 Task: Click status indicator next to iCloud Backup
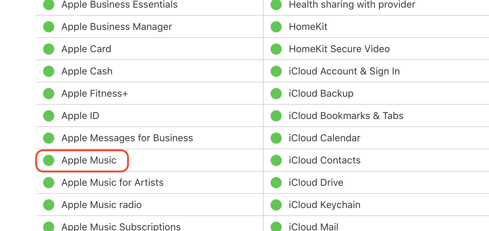[x=276, y=94]
